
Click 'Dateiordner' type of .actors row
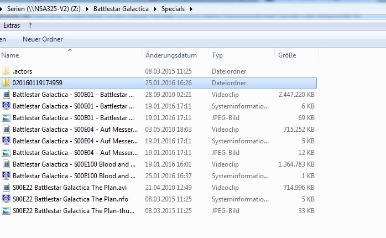(x=229, y=71)
